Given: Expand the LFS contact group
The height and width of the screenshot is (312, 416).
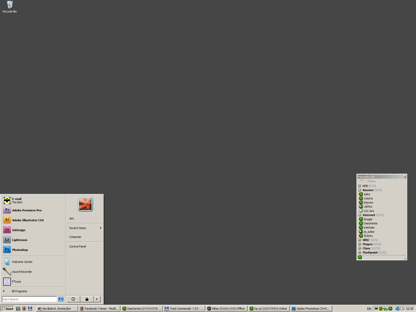Looking at the screenshot, I should (x=360, y=186).
